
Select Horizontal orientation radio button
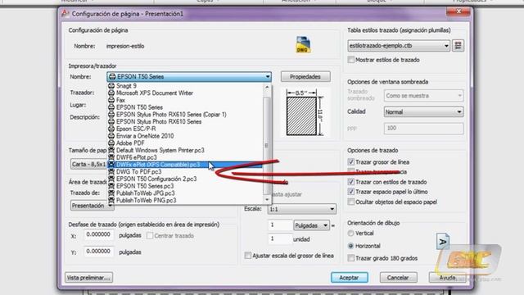click(x=350, y=246)
